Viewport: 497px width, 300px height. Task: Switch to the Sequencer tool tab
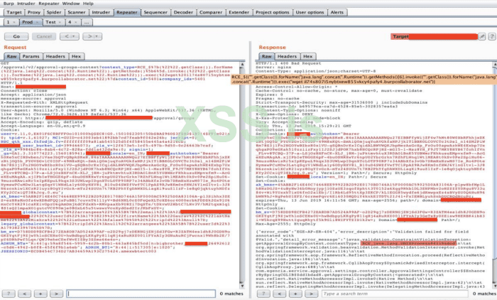[x=155, y=12]
